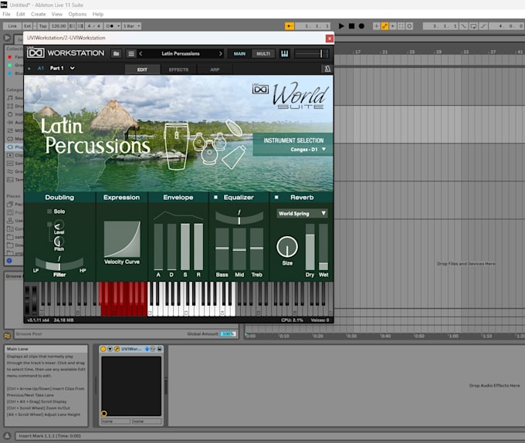Open the 1 Bar quantization dropdown
The width and height of the screenshot is (525, 443).
pos(131,25)
